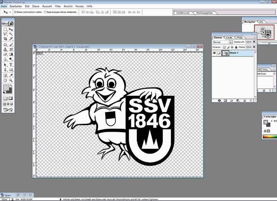Viewport: 277px width, 201px height.
Task: Select the Path Selection arrow tool
Action: [x=5, y=65]
